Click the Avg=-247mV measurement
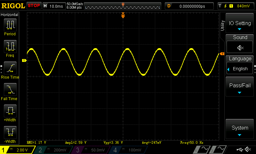256x154 pixels. pos(151,142)
